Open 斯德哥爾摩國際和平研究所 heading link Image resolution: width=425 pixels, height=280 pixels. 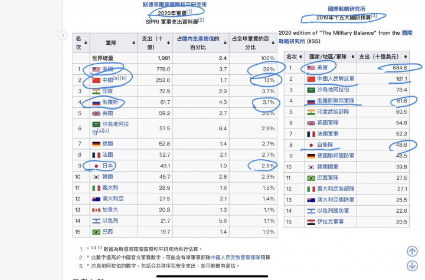click(x=175, y=5)
